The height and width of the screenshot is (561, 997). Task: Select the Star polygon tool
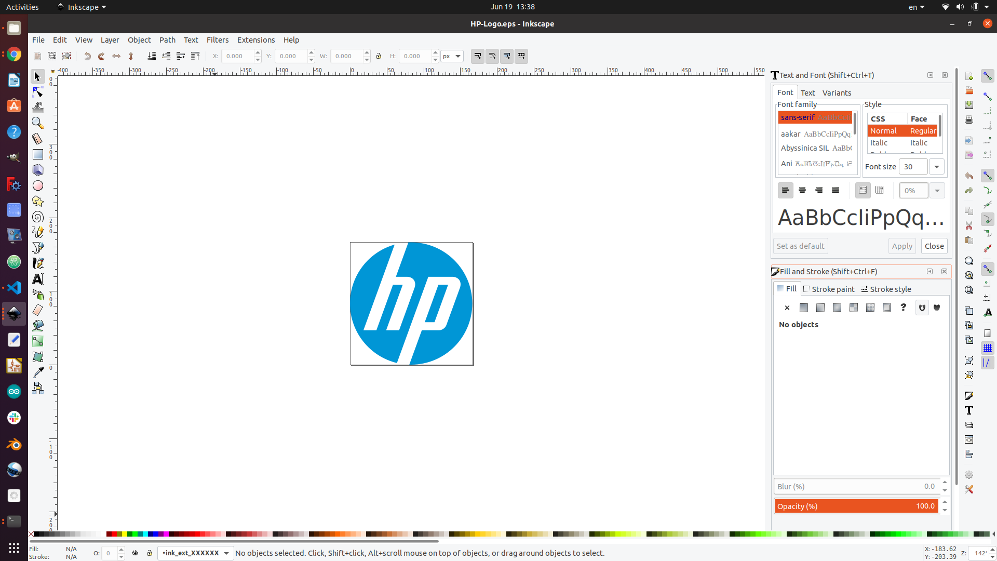click(x=37, y=201)
